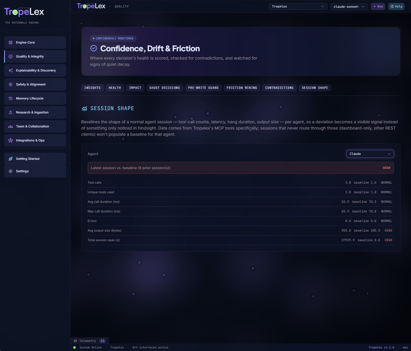Click the Session Shape chart icon
Viewport: 411px width, 351px height.
(x=84, y=108)
